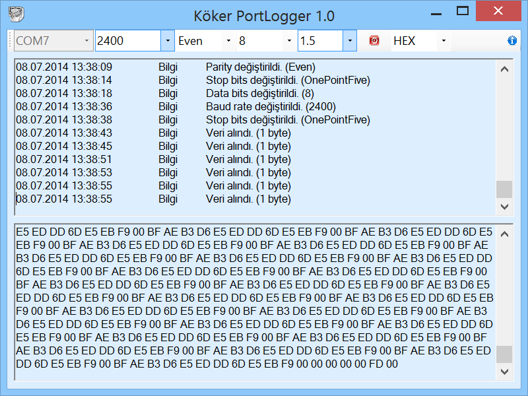The image size is (528, 396).
Task: Stop logging using the red record icon
Action: click(x=374, y=40)
